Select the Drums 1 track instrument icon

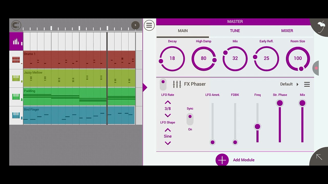point(16,60)
